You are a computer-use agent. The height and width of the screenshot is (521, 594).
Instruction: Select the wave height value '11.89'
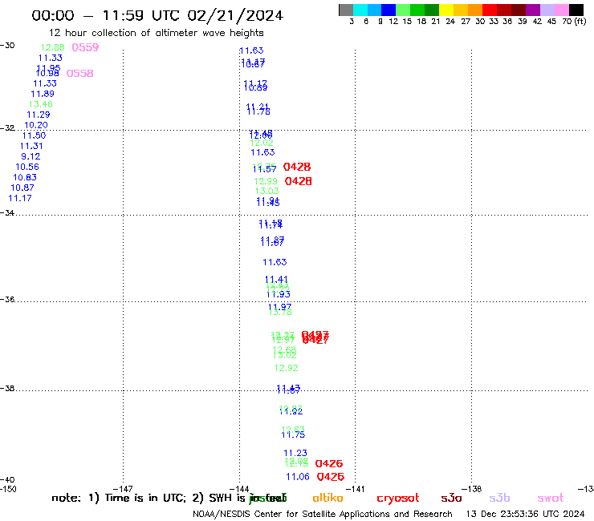click(43, 94)
